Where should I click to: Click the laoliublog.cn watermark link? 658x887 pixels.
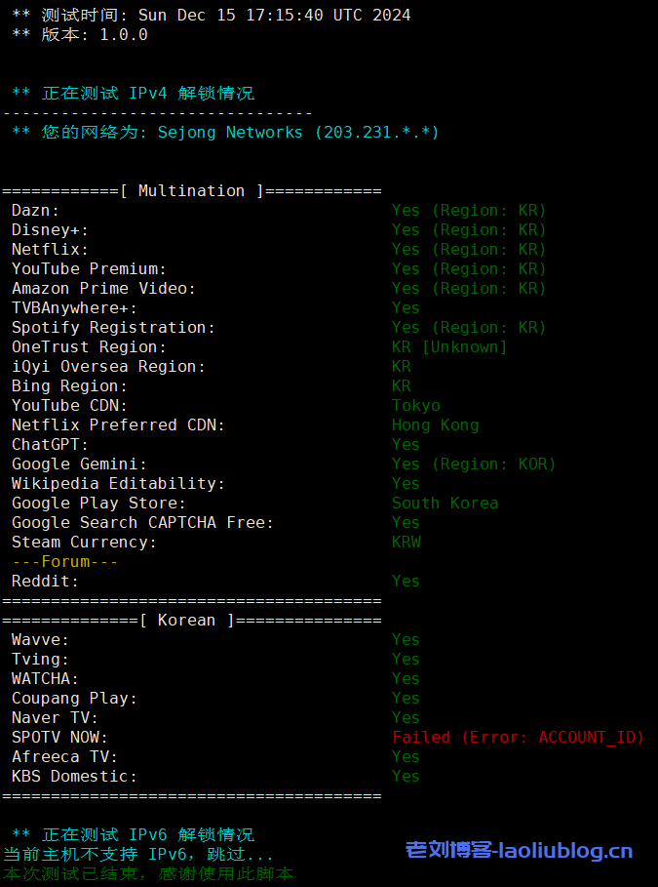(519, 851)
